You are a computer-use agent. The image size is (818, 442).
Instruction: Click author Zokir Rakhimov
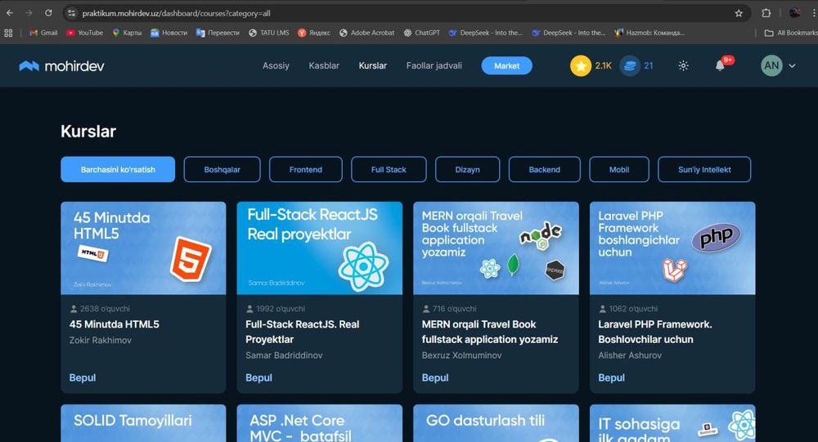[100, 341]
